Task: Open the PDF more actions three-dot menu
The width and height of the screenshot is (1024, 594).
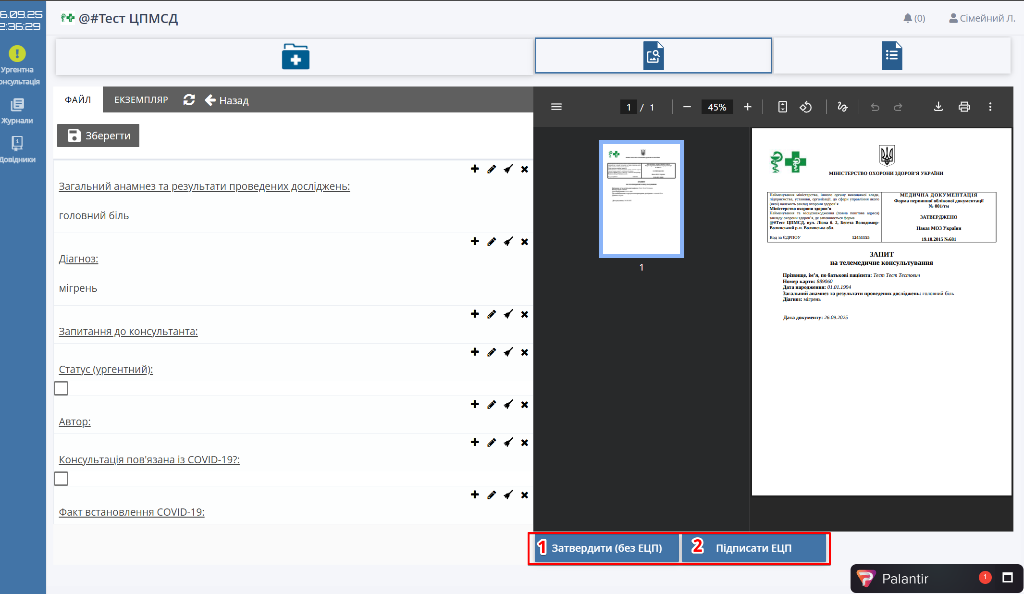Action: coord(990,107)
